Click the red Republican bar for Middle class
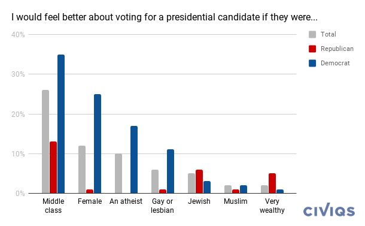Screen dimensions: 365x226 coord(53,167)
